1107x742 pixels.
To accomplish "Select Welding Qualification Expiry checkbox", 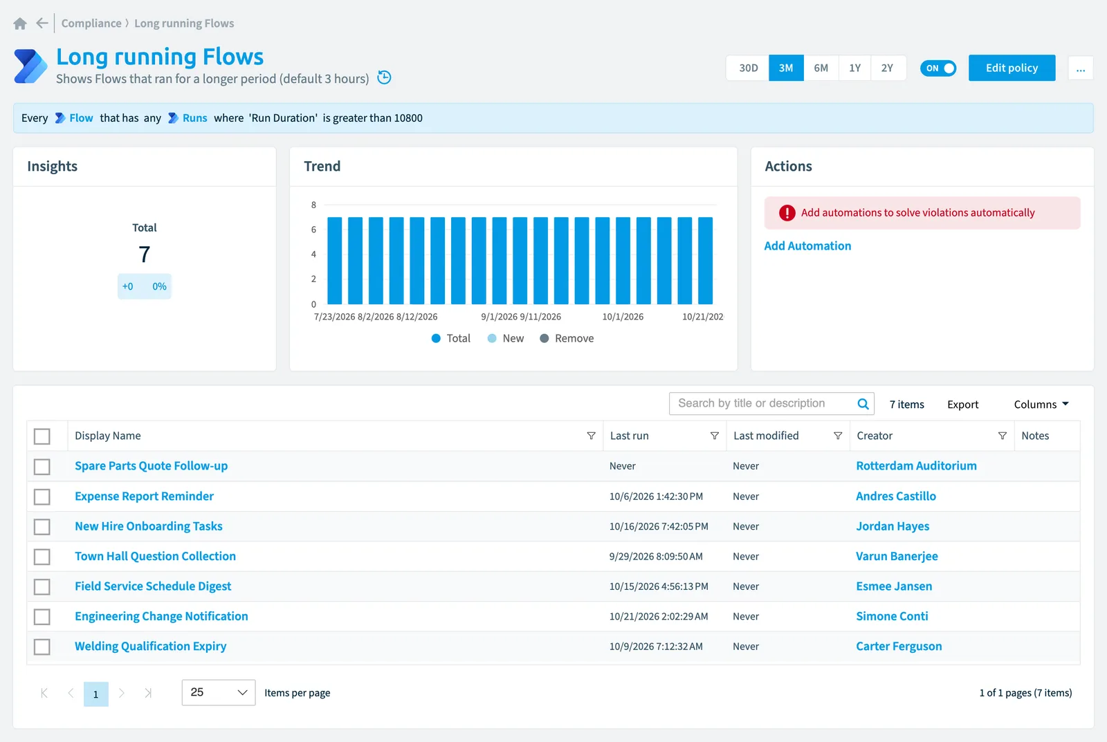I will click(42, 647).
